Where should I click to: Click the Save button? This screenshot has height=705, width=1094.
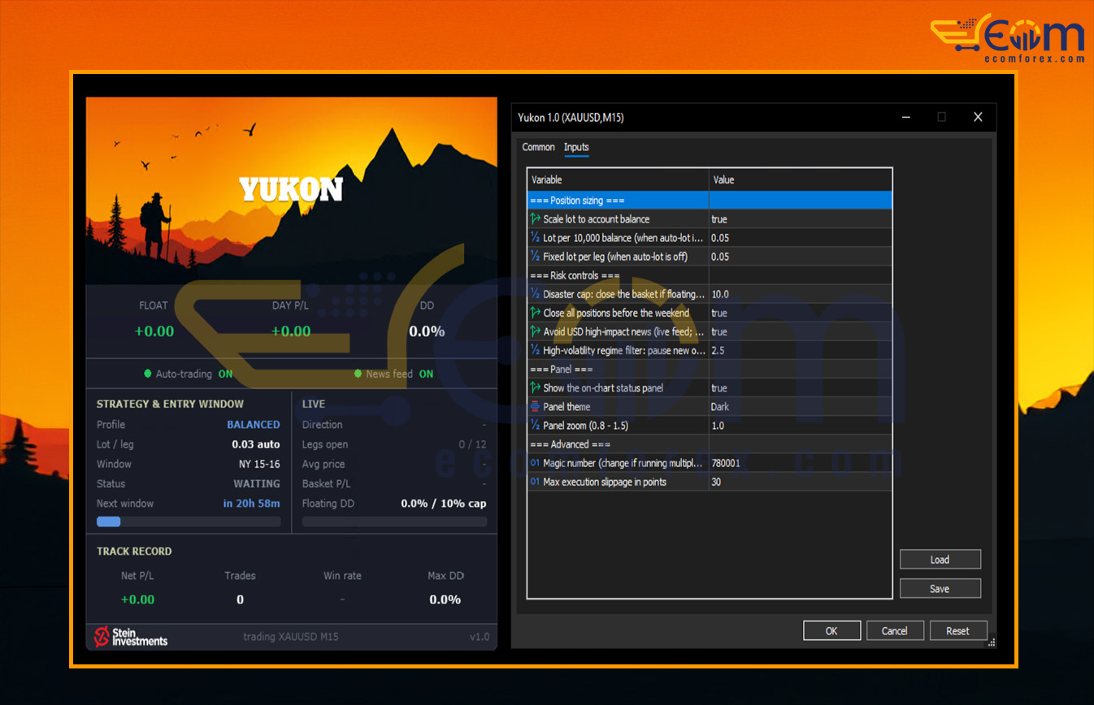pyautogui.click(x=940, y=589)
